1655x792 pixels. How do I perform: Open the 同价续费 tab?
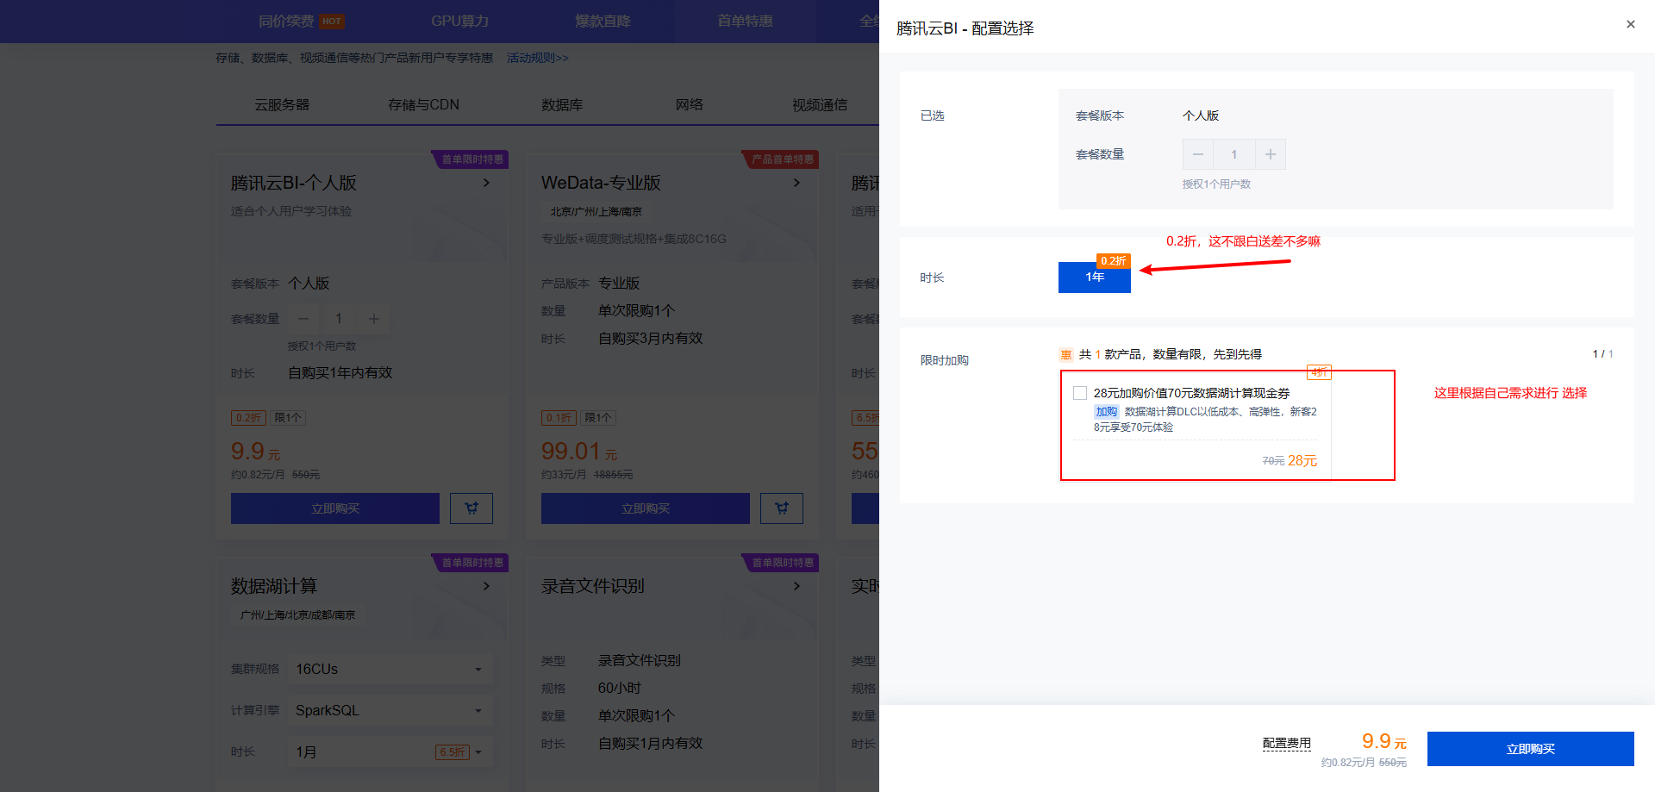pyautogui.click(x=300, y=21)
